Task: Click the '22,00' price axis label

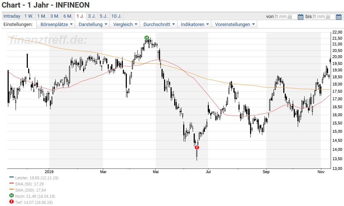Action: point(337,32)
